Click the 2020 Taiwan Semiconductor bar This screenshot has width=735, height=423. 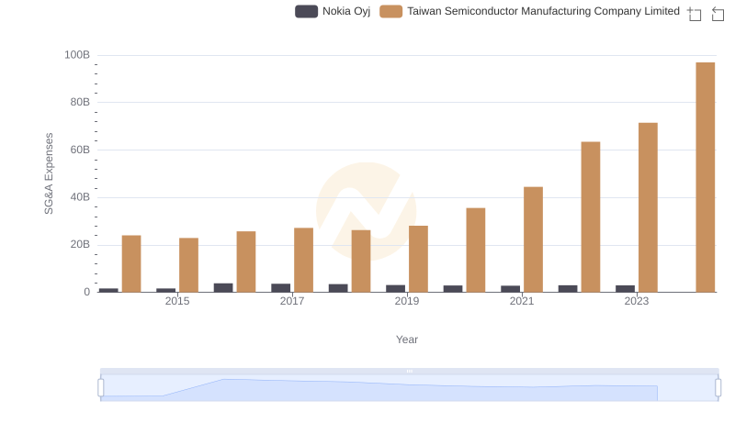tap(476, 250)
